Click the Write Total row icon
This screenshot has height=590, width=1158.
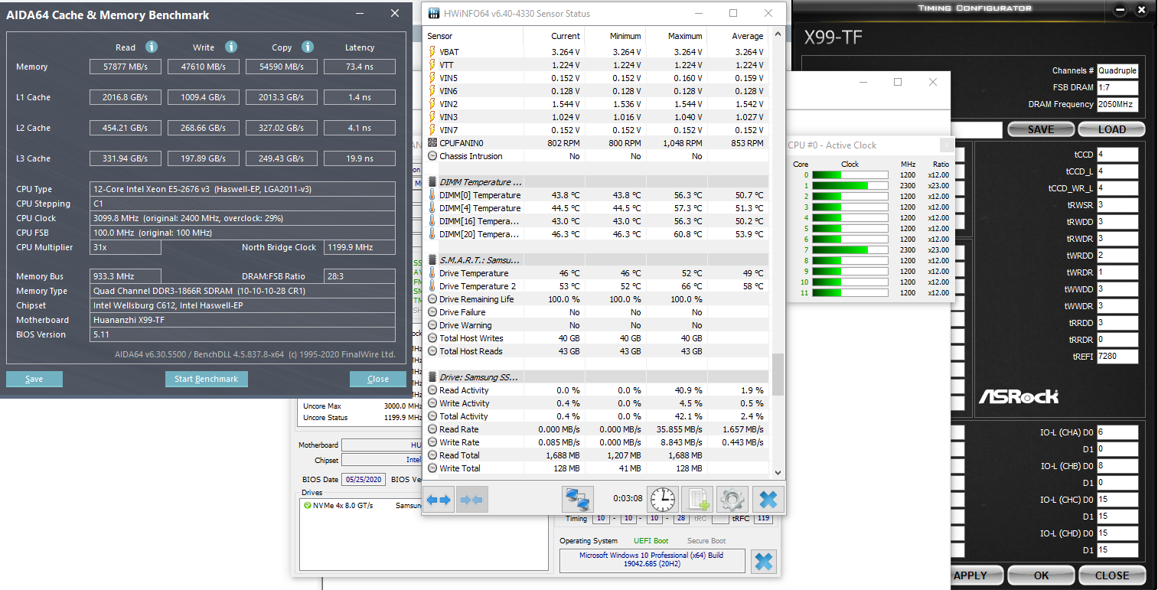432,468
